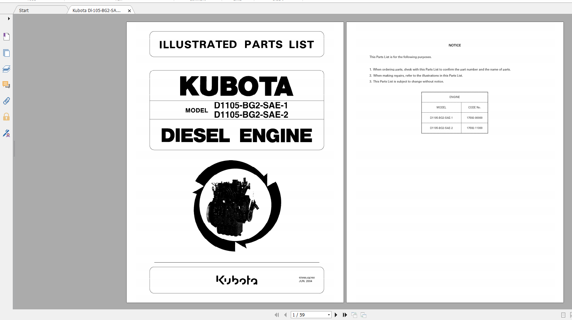
Task: Go to the previous view
Action: (x=354, y=314)
